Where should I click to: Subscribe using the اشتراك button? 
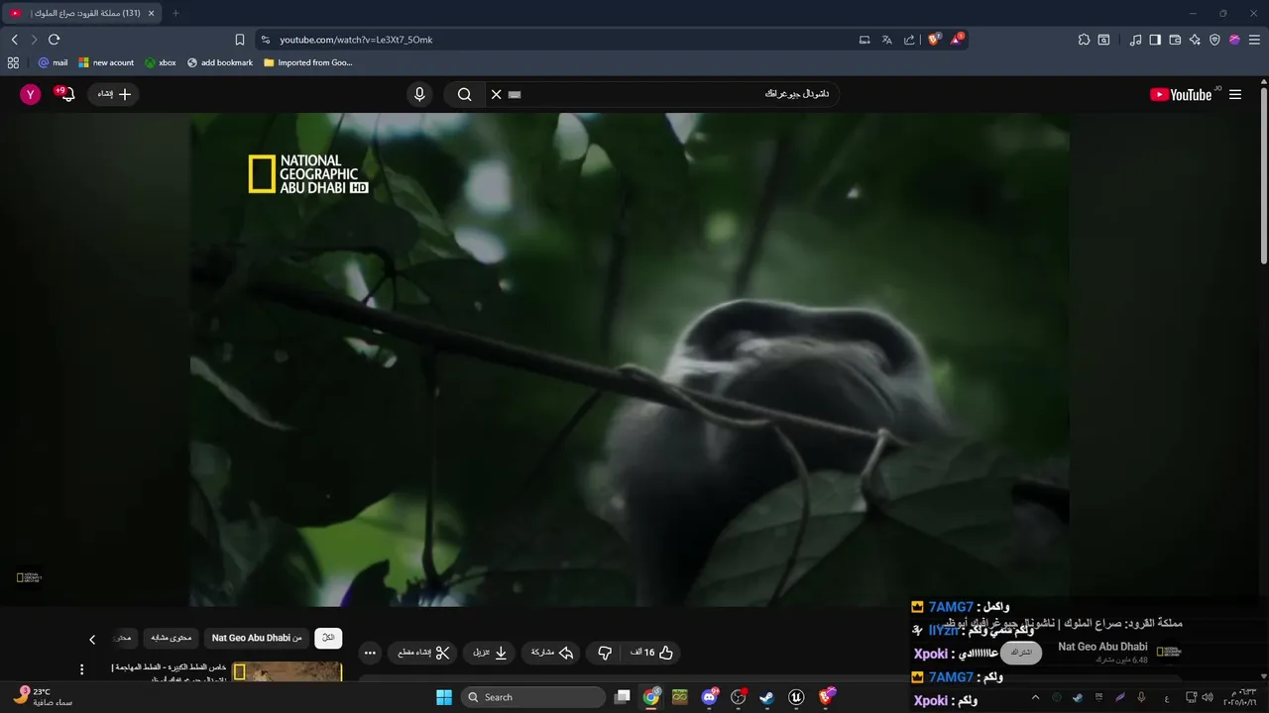[1020, 653]
